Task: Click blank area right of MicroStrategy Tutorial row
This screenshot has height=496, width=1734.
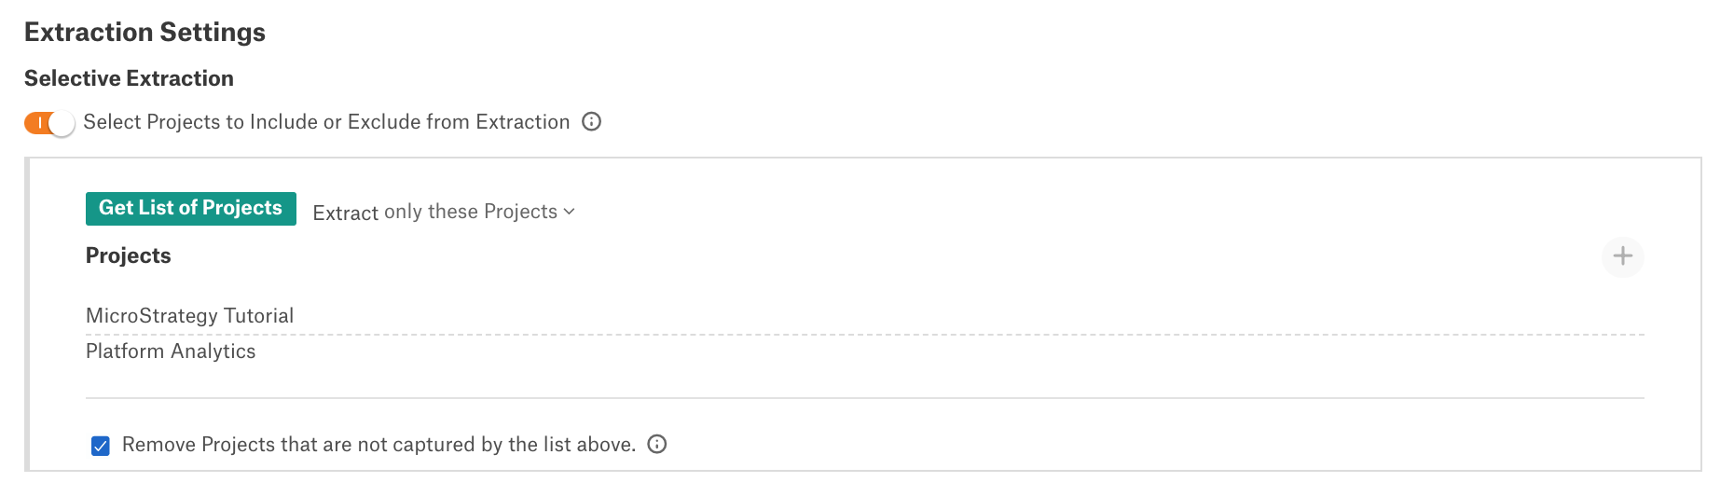Action: coord(970,316)
